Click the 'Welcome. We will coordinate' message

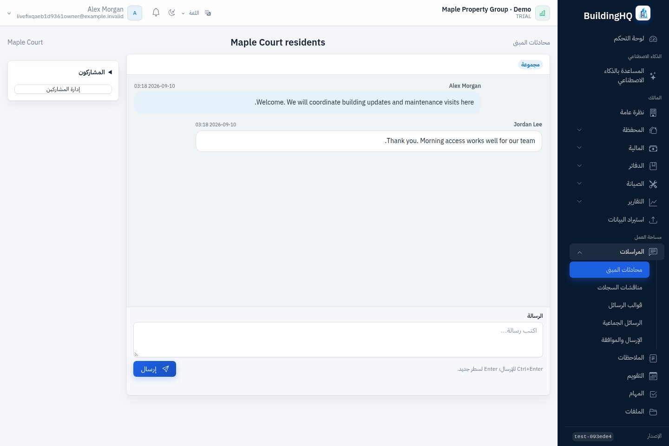click(308, 102)
